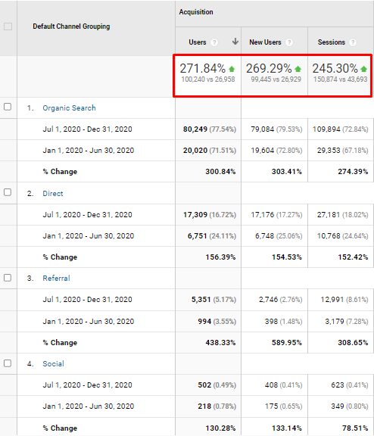
Task: Sort by the New Users column header
Action: pyautogui.click(x=265, y=42)
